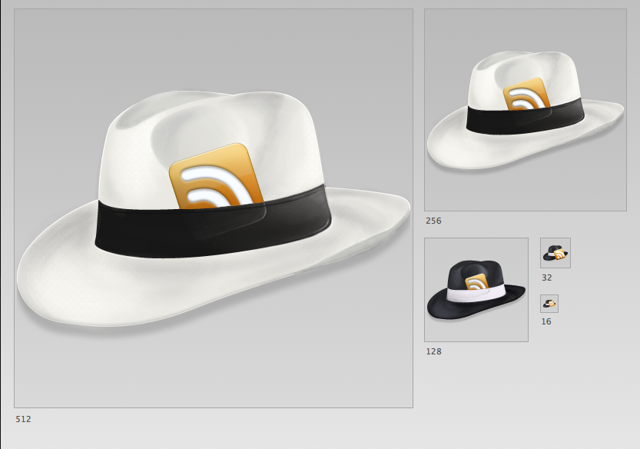
Task: Click the RSS badge on the 256 hat
Action: pyautogui.click(x=527, y=95)
